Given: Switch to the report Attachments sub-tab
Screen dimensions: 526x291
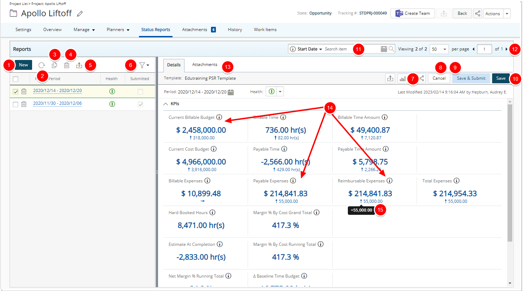Looking at the screenshot, I should pyautogui.click(x=205, y=65).
